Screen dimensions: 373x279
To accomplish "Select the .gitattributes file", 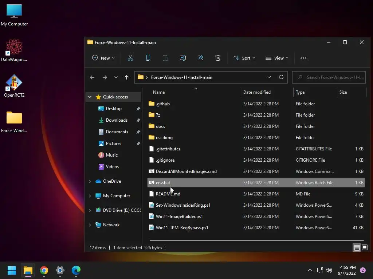I will coord(256,149).
